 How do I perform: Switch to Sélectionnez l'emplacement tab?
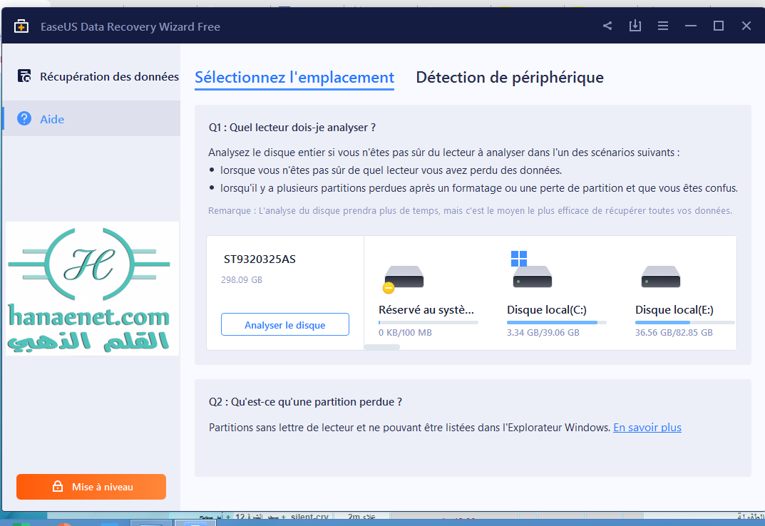pos(294,78)
